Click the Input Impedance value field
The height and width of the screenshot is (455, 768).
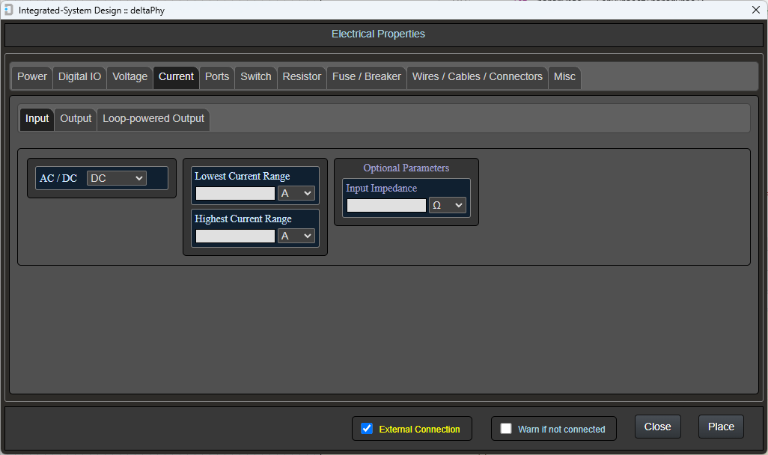[386, 205]
